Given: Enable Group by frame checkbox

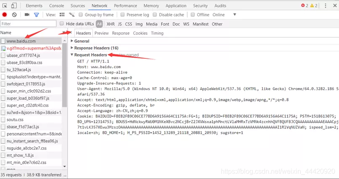Looking at the screenshot, I should 81,15.
